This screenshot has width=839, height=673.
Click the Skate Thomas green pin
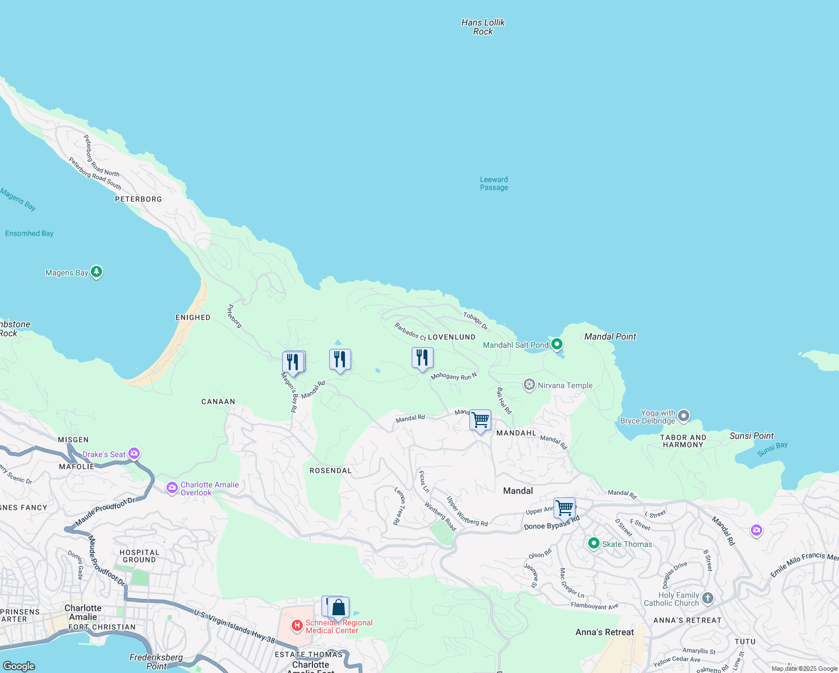pyautogui.click(x=593, y=543)
